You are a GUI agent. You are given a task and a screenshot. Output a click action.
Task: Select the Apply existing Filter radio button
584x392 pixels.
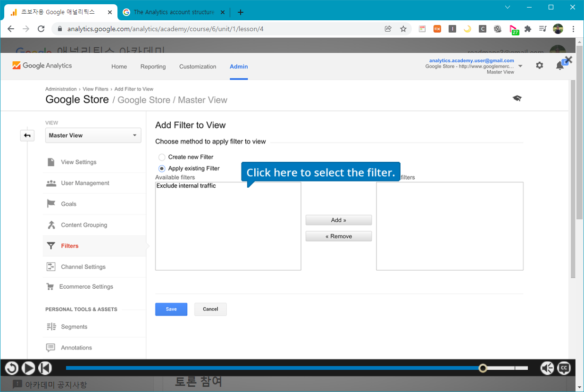[162, 168]
